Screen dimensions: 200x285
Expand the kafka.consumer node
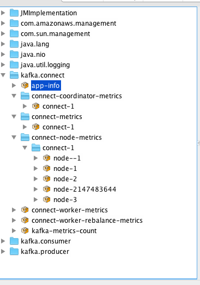pos(3,241)
